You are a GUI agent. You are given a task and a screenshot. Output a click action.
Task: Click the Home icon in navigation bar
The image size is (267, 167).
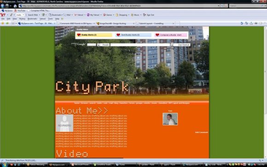[x=15, y=6]
